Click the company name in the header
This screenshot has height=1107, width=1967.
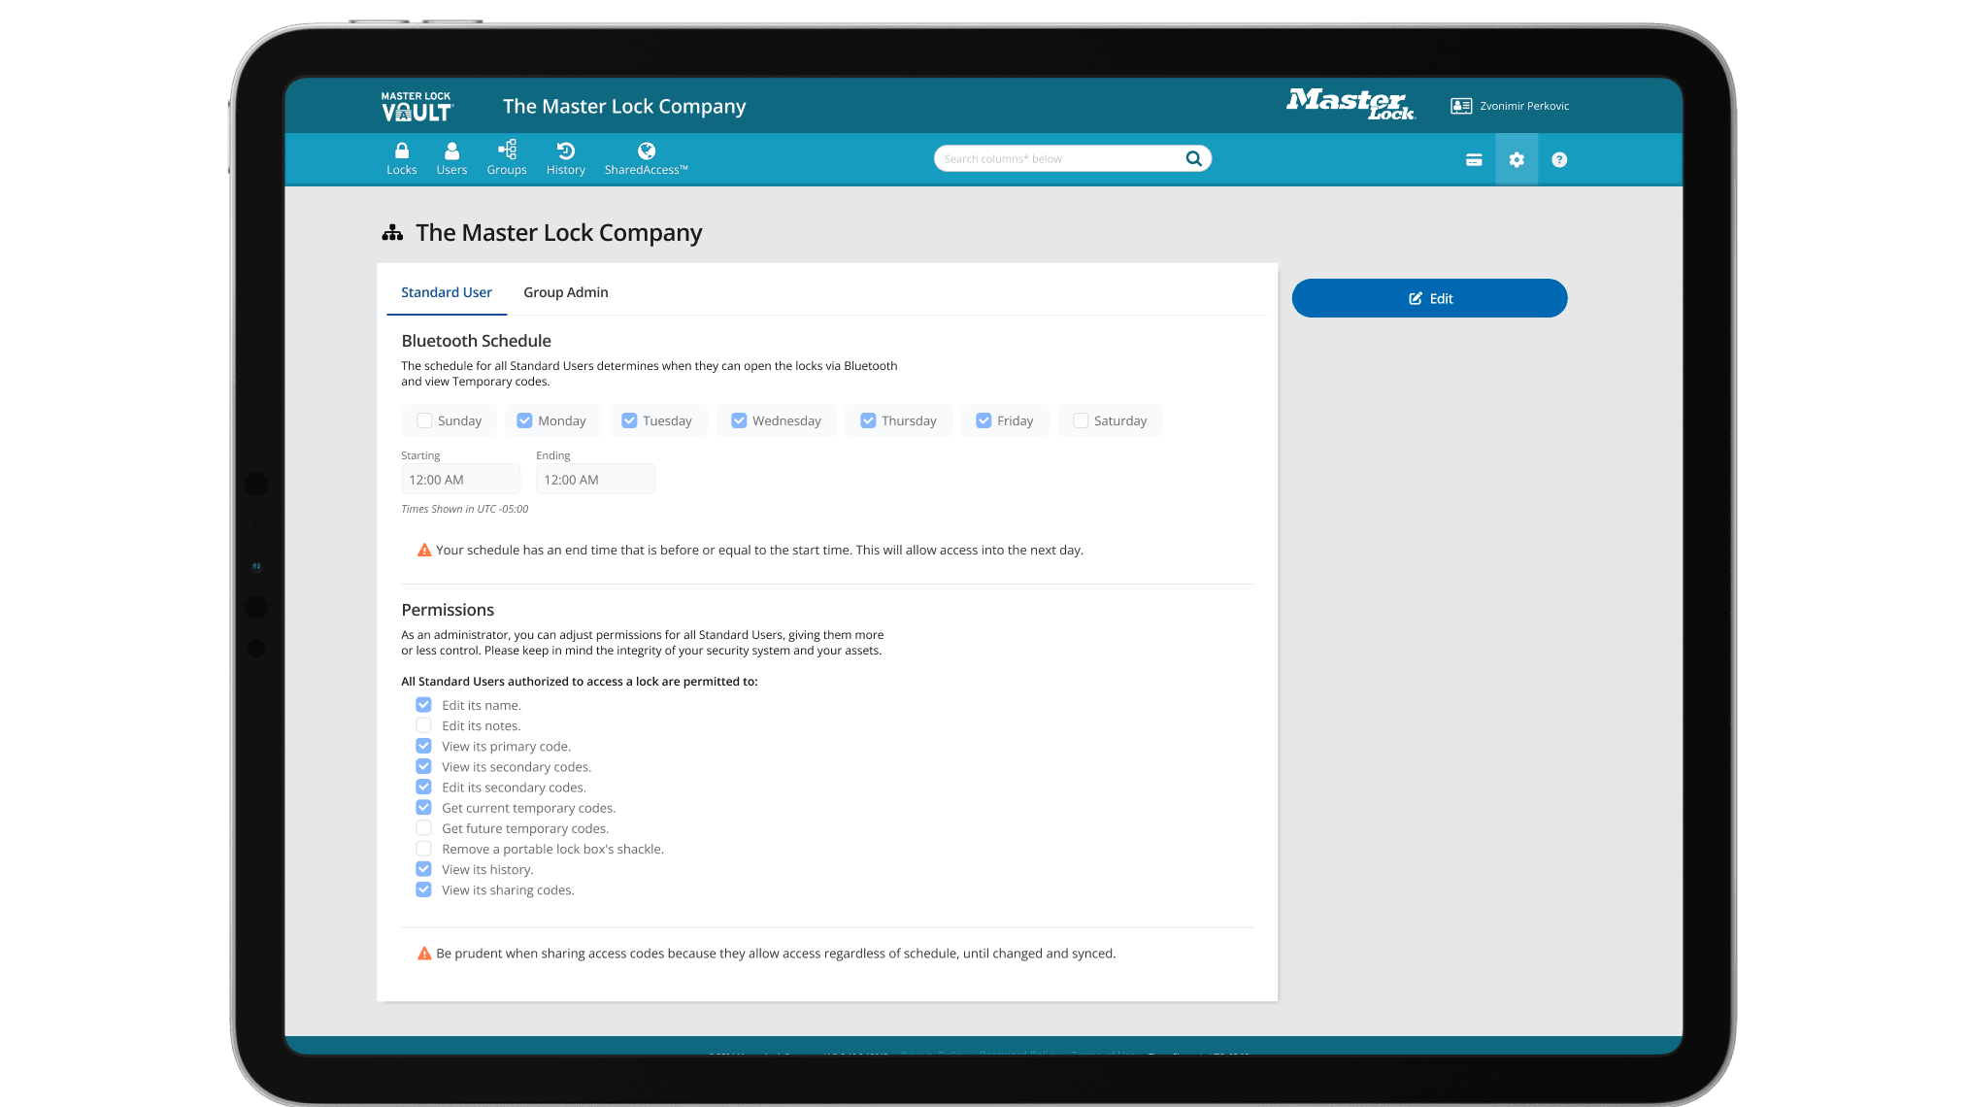pyautogui.click(x=624, y=107)
